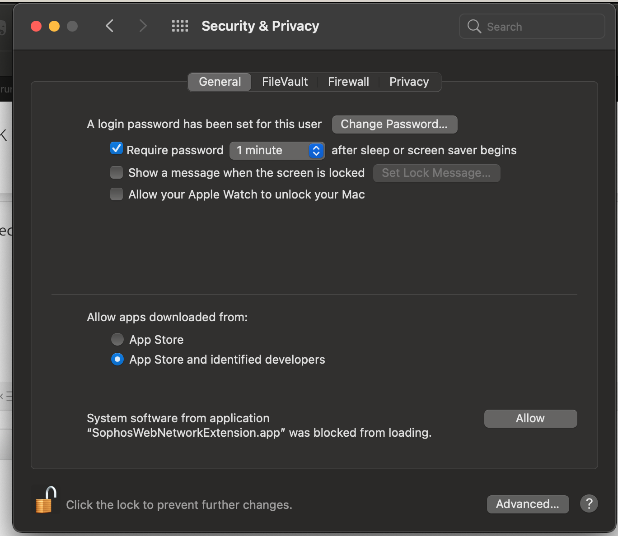This screenshot has width=618, height=536.
Task: Enable Apple Watch unlock checkbox
Action: pos(117,194)
